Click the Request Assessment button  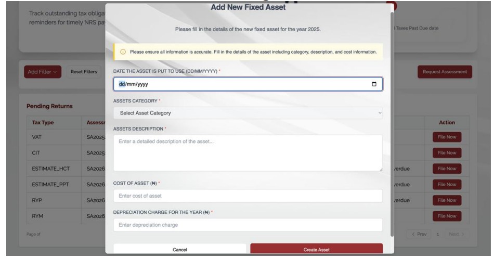click(445, 71)
